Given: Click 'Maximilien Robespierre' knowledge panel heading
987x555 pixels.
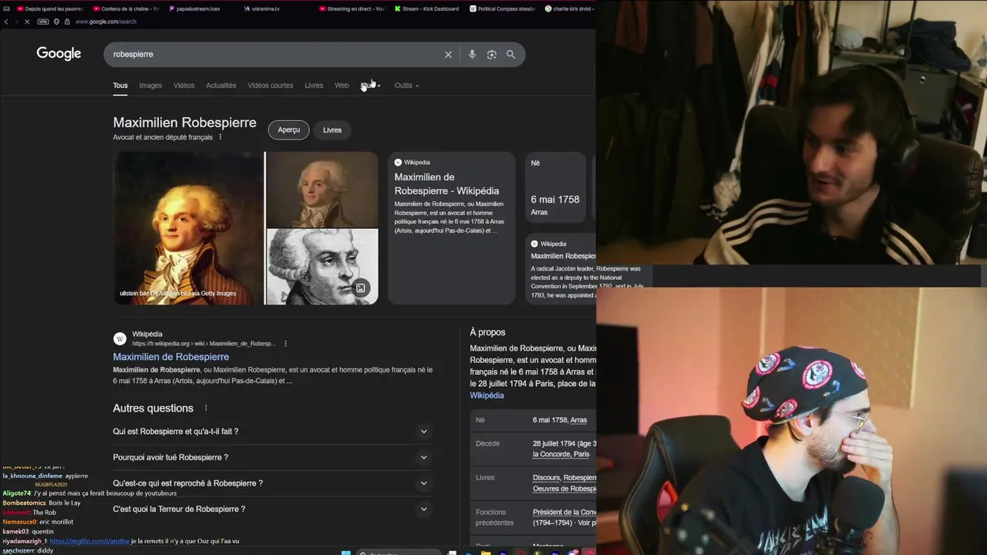Looking at the screenshot, I should 184,123.
